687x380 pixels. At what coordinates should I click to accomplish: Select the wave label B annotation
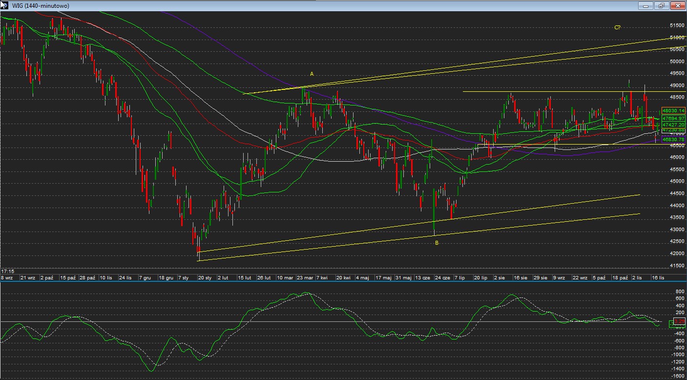pyautogui.click(x=437, y=243)
